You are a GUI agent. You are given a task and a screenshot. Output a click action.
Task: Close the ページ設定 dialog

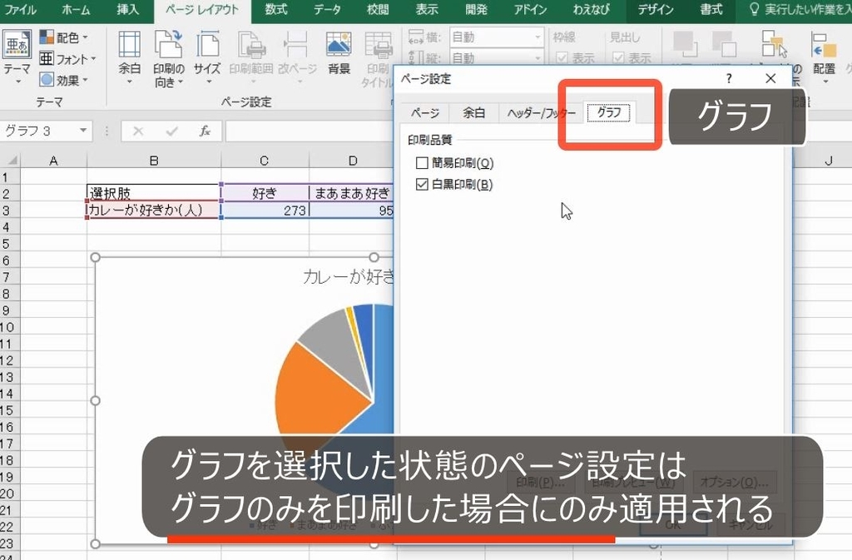click(770, 79)
